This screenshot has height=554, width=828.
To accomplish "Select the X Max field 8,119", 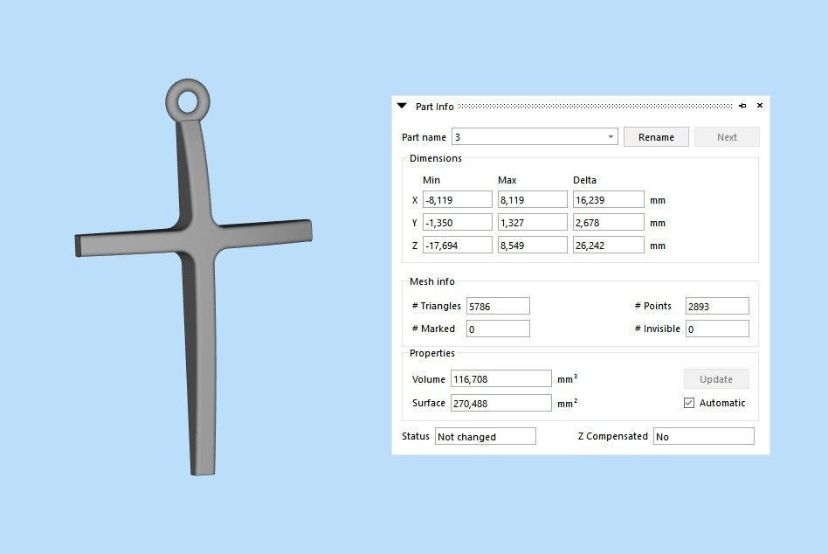I will [532, 199].
